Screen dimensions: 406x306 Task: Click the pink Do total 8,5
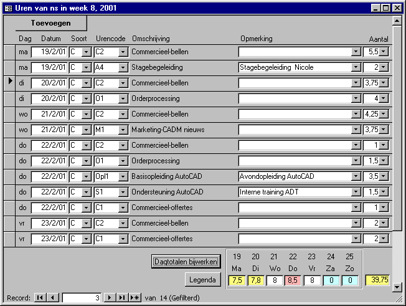(293, 280)
